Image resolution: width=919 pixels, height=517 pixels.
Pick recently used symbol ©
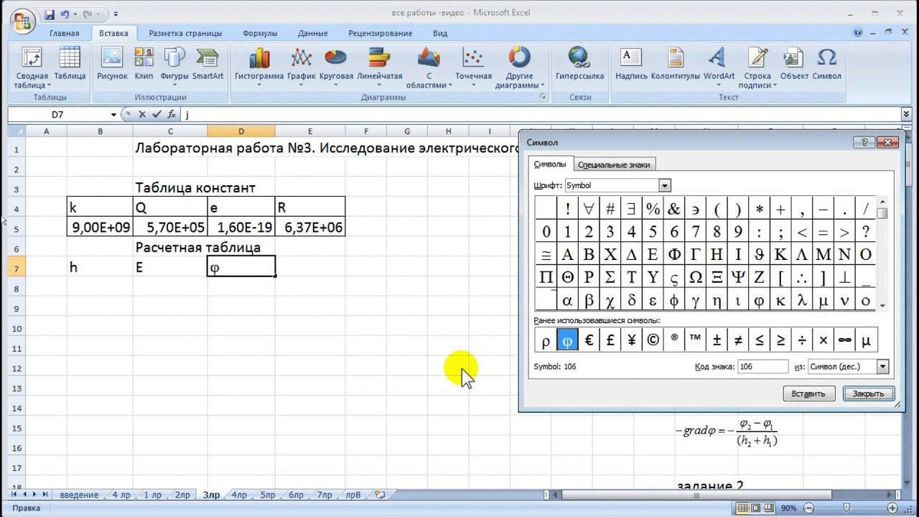tap(653, 341)
